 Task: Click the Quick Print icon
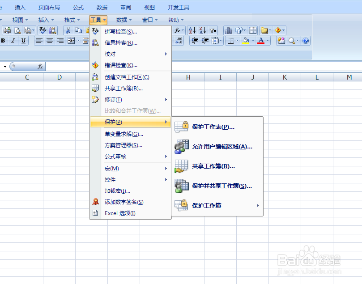click(7, 30)
